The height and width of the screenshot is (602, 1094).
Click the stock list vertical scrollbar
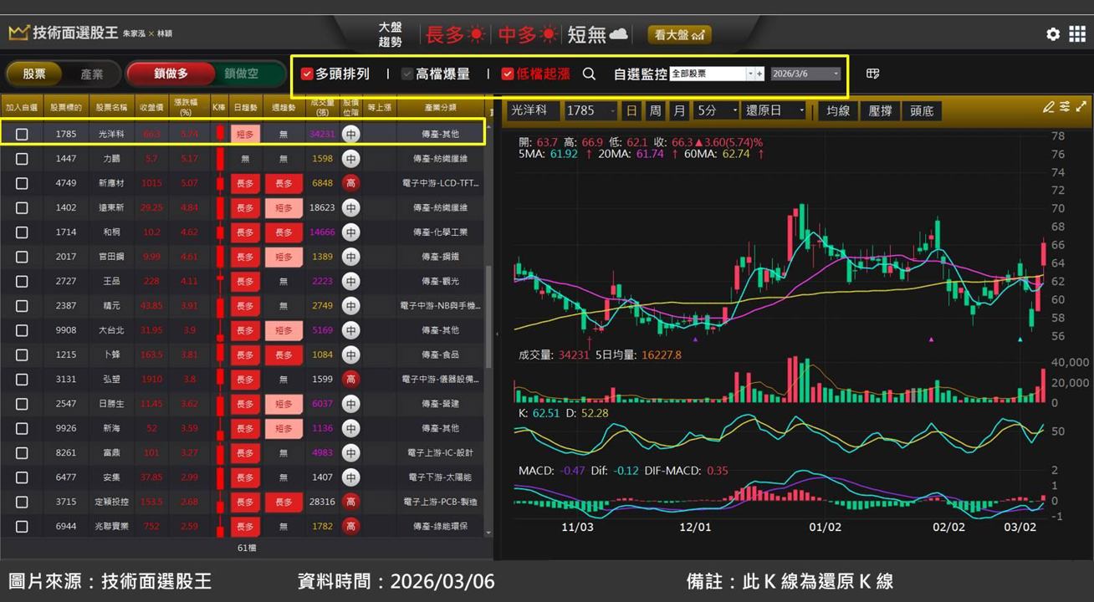pyautogui.click(x=489, y=318)
